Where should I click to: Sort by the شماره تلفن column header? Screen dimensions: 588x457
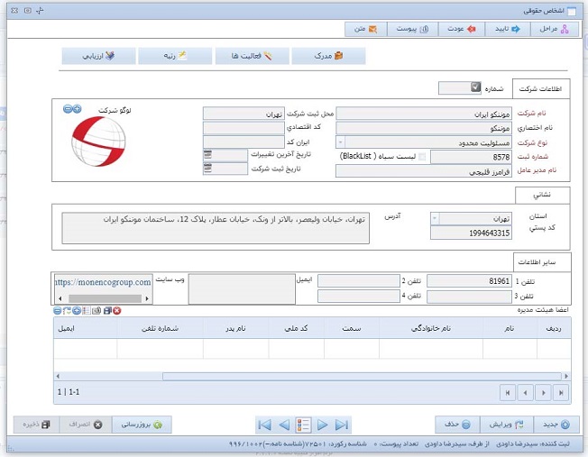[x=161, y=328]
